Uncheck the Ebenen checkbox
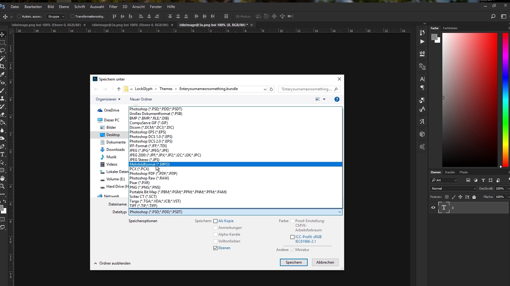The width and height of the screenshot is (510, 286). pyautogui.click(x=215, y=248)
